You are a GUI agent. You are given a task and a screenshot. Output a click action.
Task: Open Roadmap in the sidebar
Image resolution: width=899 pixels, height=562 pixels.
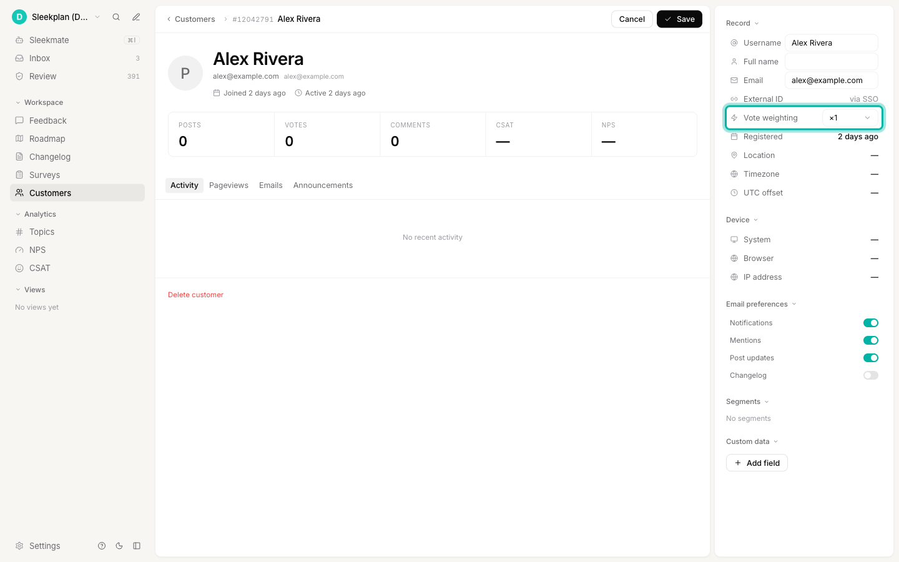(77, 139)
